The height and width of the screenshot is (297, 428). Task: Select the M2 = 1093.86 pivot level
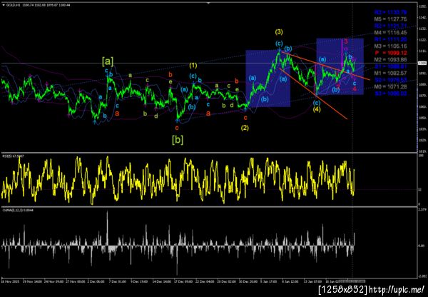point(391,59)
